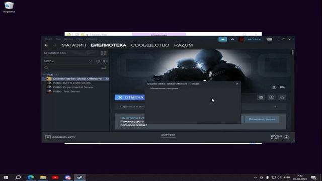The width and height of the screenshot is (322, 181).
Task: Select Counter-Strike: Global Offensive in the list
Action: point(75,79)
